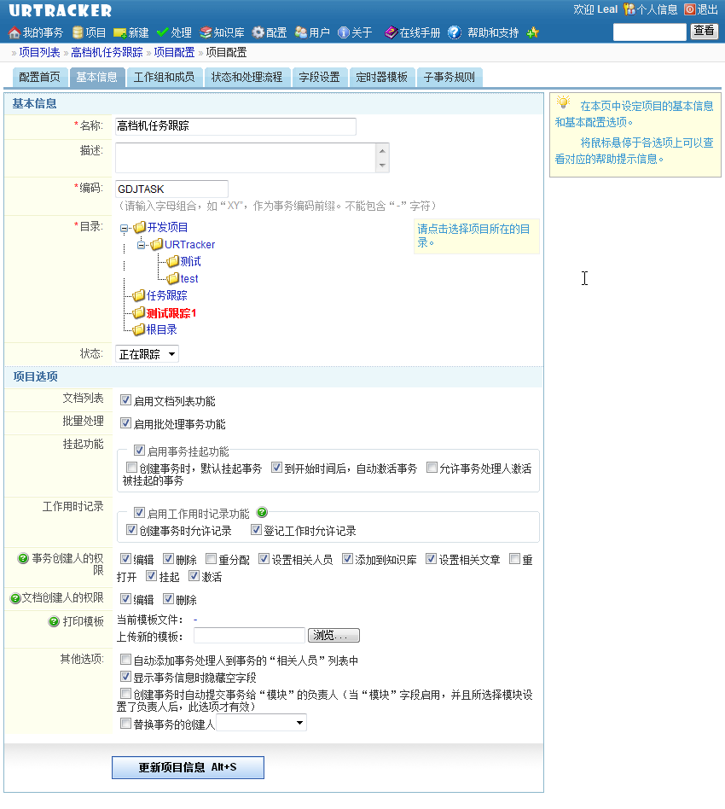Select the 测试跟踪1 directory link
This screenshot has height=809, width=725.
(171, 313)
